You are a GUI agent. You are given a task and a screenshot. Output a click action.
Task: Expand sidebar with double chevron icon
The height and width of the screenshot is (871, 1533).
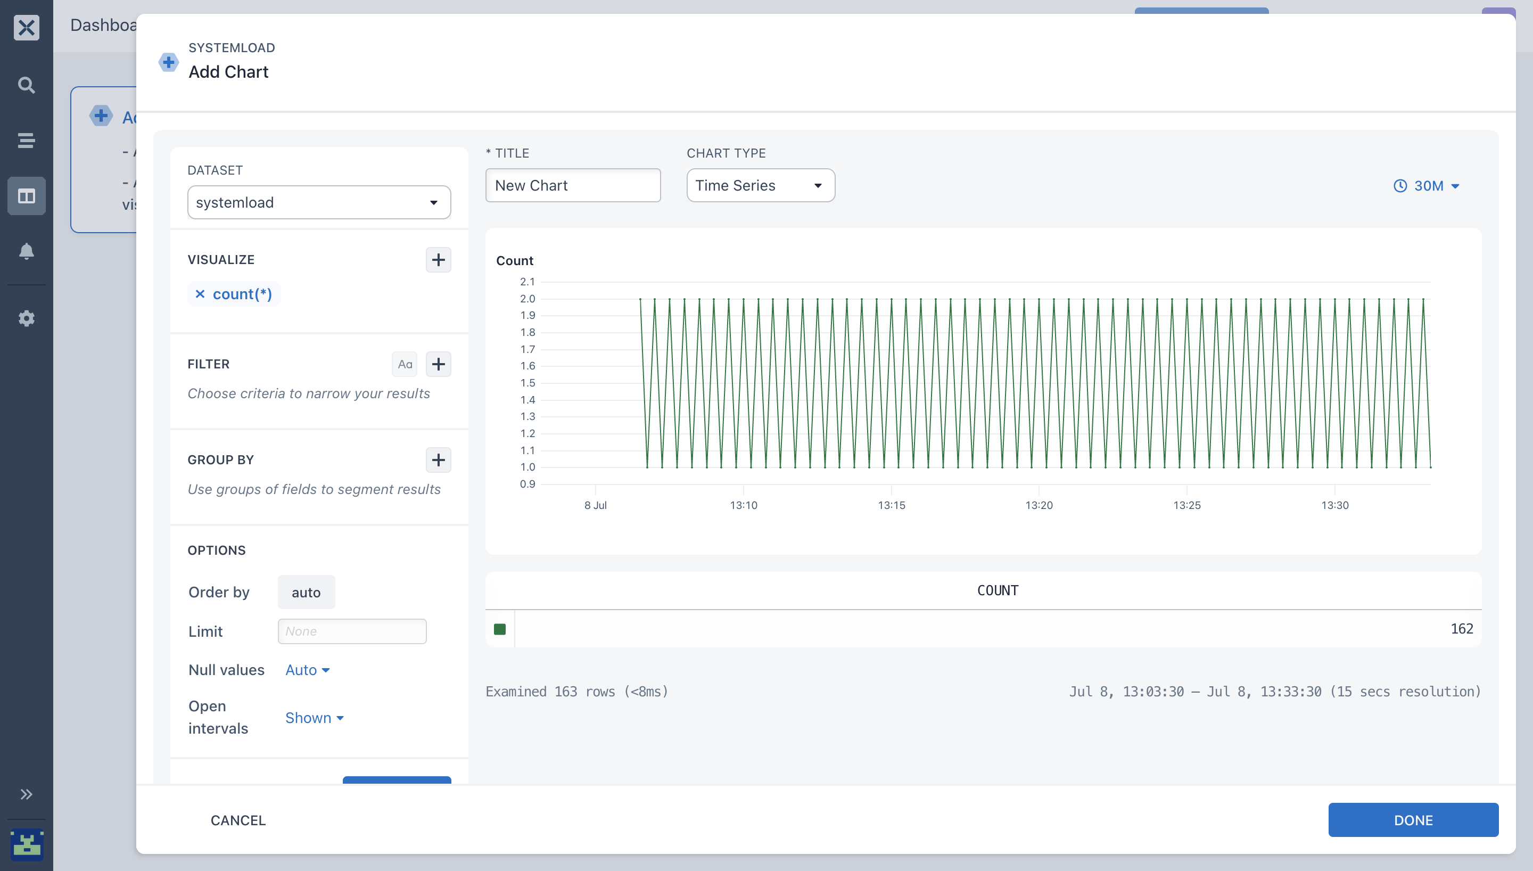26,794
